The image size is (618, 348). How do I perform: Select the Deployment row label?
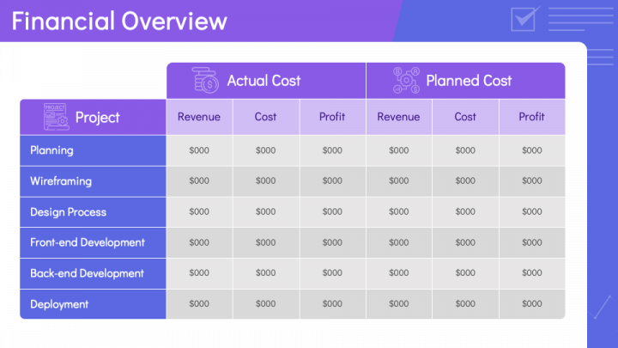pyautogui.click(x=59, y=304)
